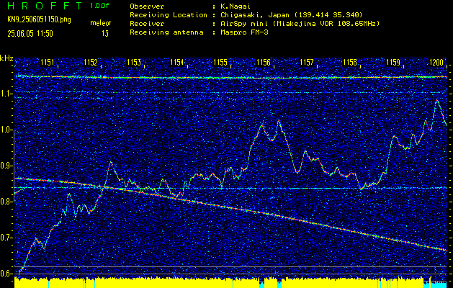Click the 1159 time marker

pyautogui.click(x=393, y=62)
